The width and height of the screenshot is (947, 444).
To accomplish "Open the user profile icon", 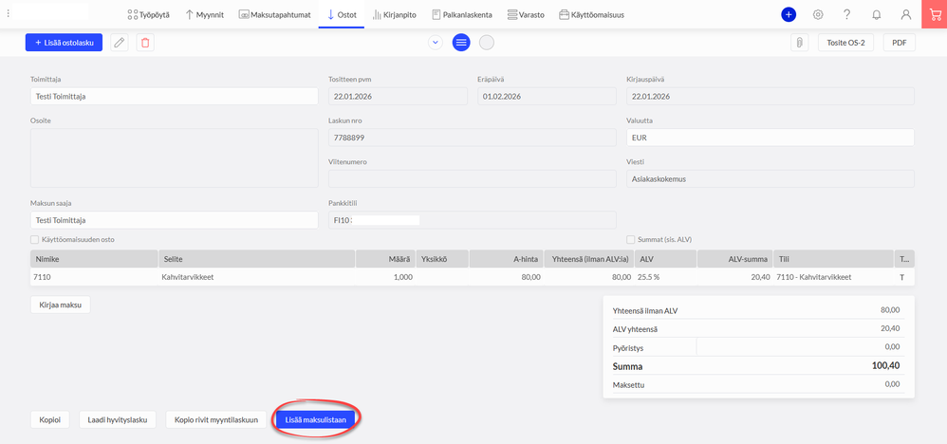I will click(906, 14).
